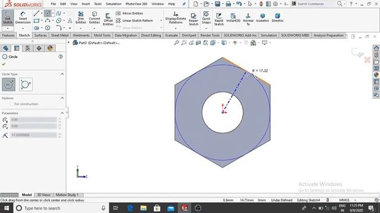Screen dimensions: 380x213
Task: Click the Print icon
Action: pyautogui.click(x=228, y=4)
